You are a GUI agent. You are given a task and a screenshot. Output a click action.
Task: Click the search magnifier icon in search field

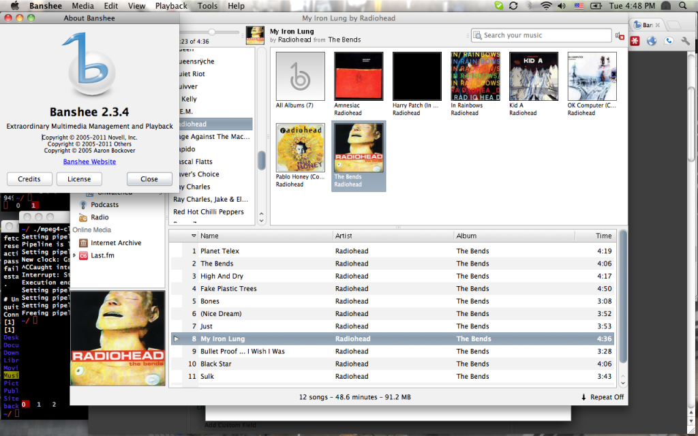click(x=478, y=35)
